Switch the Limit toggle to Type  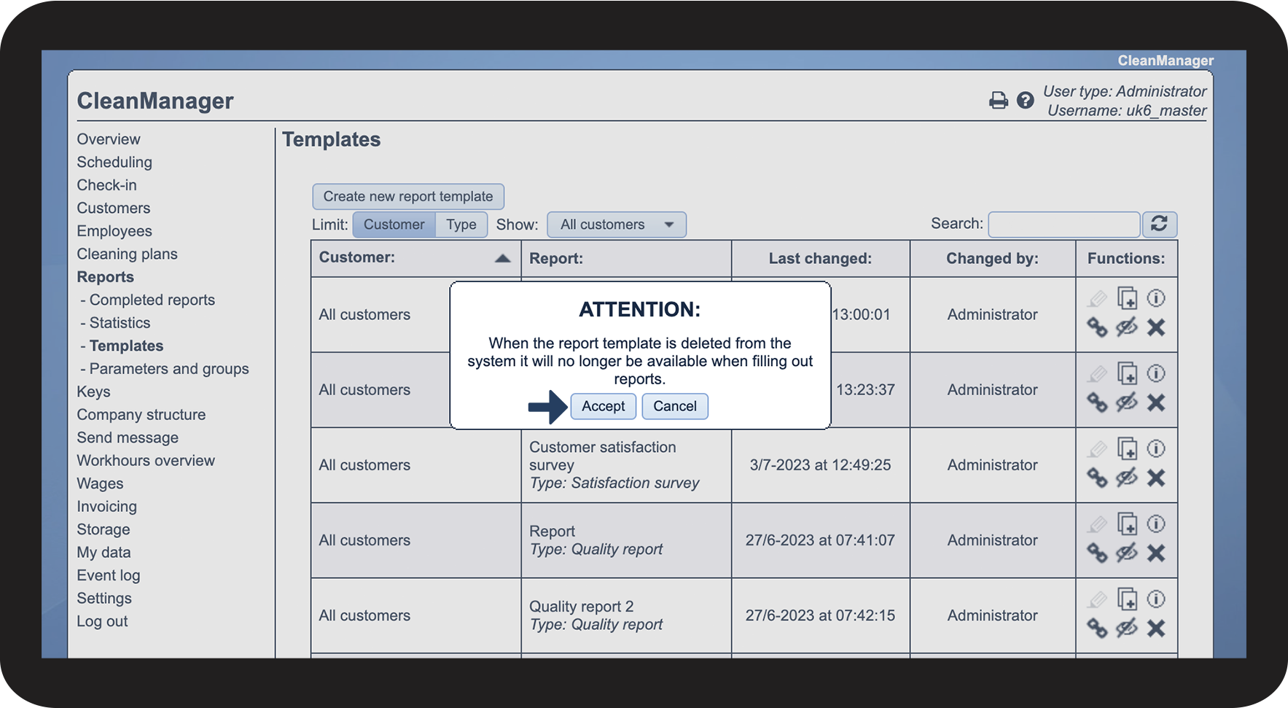click(461, 225)
